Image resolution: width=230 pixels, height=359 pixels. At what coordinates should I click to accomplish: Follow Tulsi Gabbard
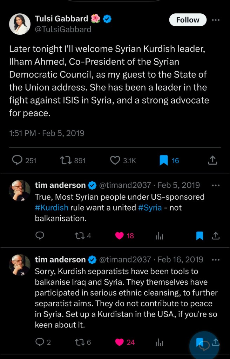click(x=188, y=20)
